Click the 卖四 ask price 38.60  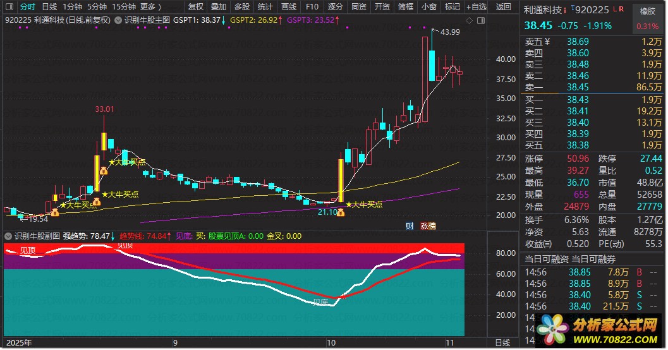pyautogui.click(x=578, y=53)
